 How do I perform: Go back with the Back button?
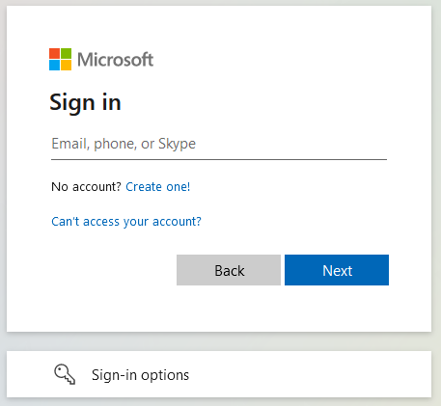click(229, 270)
